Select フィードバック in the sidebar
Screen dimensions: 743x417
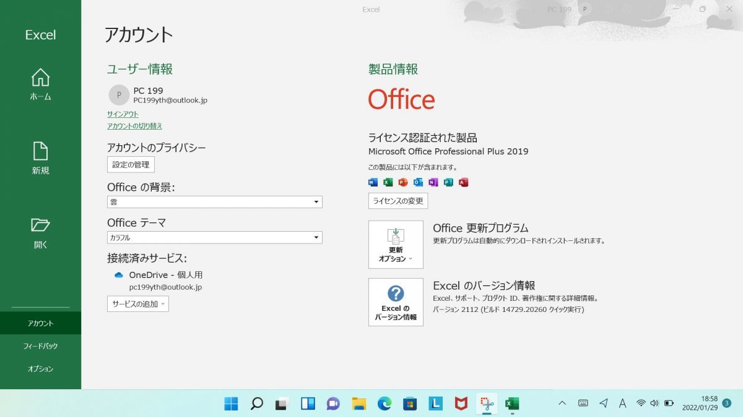point(40,346)
